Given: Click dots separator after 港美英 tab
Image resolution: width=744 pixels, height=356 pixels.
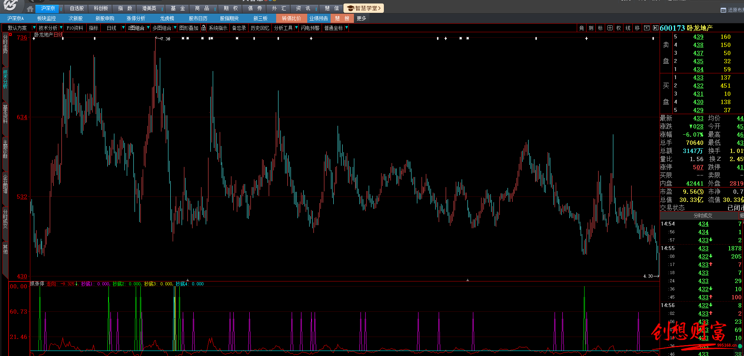Looking at the screenshot, I should (161, 9).
